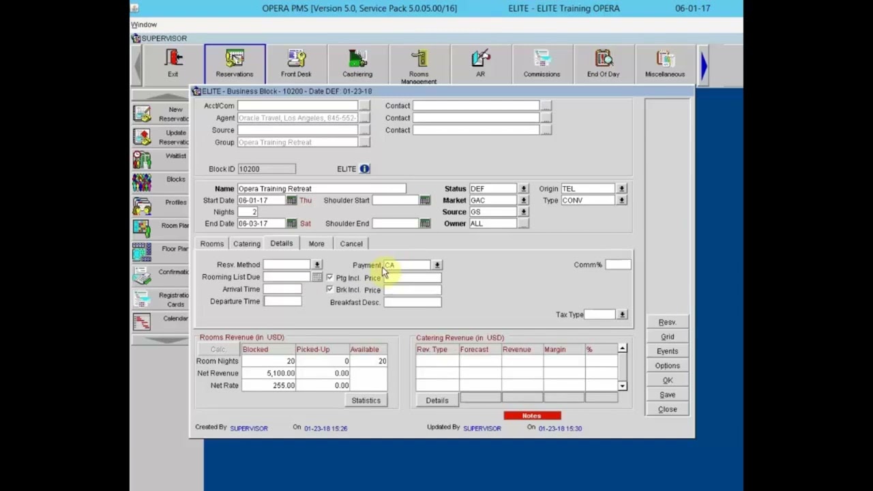The height and width of the screenshot is (491, 873).
Task: Toggle Brk Incl. checkbox
Action: point(330,289)
